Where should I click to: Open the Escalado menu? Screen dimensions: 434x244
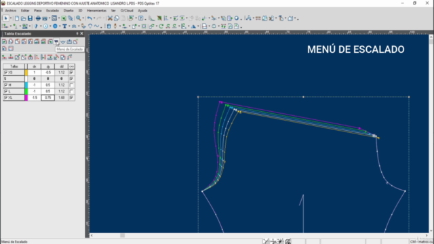[x=52, y=11]
